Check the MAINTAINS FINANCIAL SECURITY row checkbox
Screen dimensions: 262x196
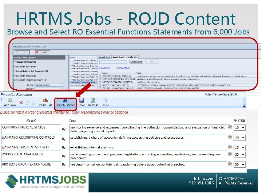click(x=100, y=82)
